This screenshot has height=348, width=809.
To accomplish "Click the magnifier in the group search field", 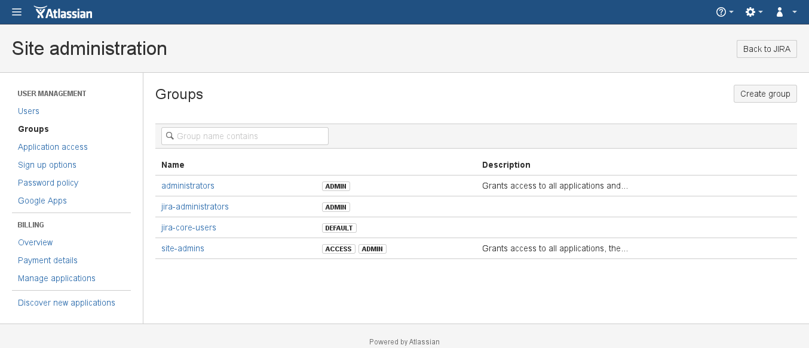I will (x=170, y=136).
